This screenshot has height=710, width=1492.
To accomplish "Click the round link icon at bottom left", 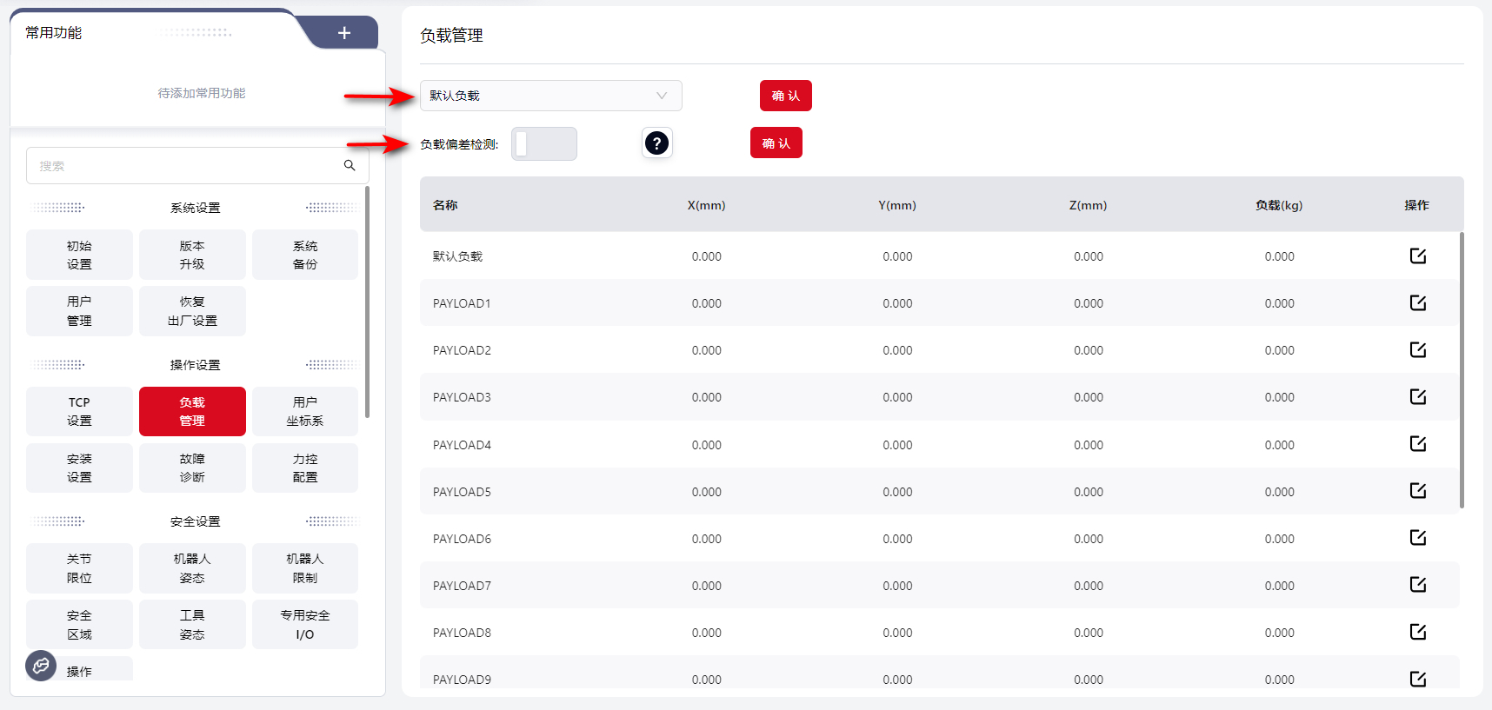I will point(41,666).
